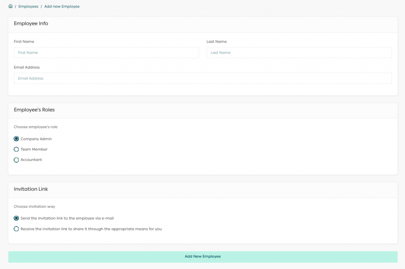Viewport: 405px width, 269px height.
Task: Click the Email Address field label
Action: 26,67
